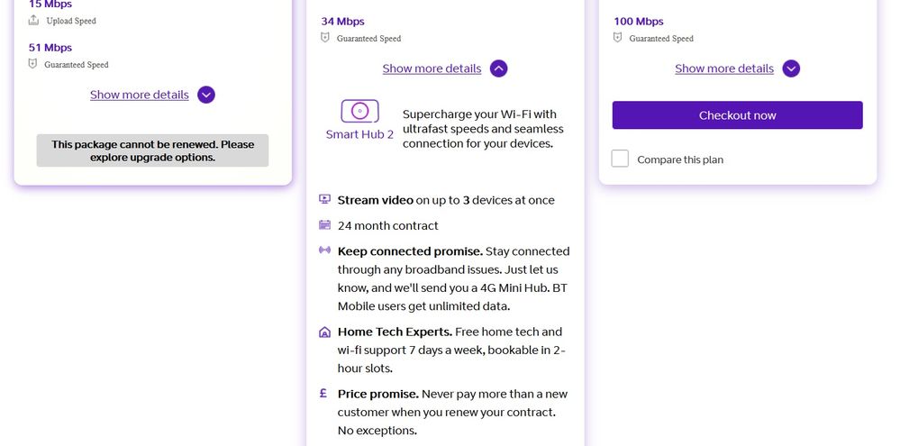
Task: Click middle card's Show more details link
Action: click(x=432, y=68)
